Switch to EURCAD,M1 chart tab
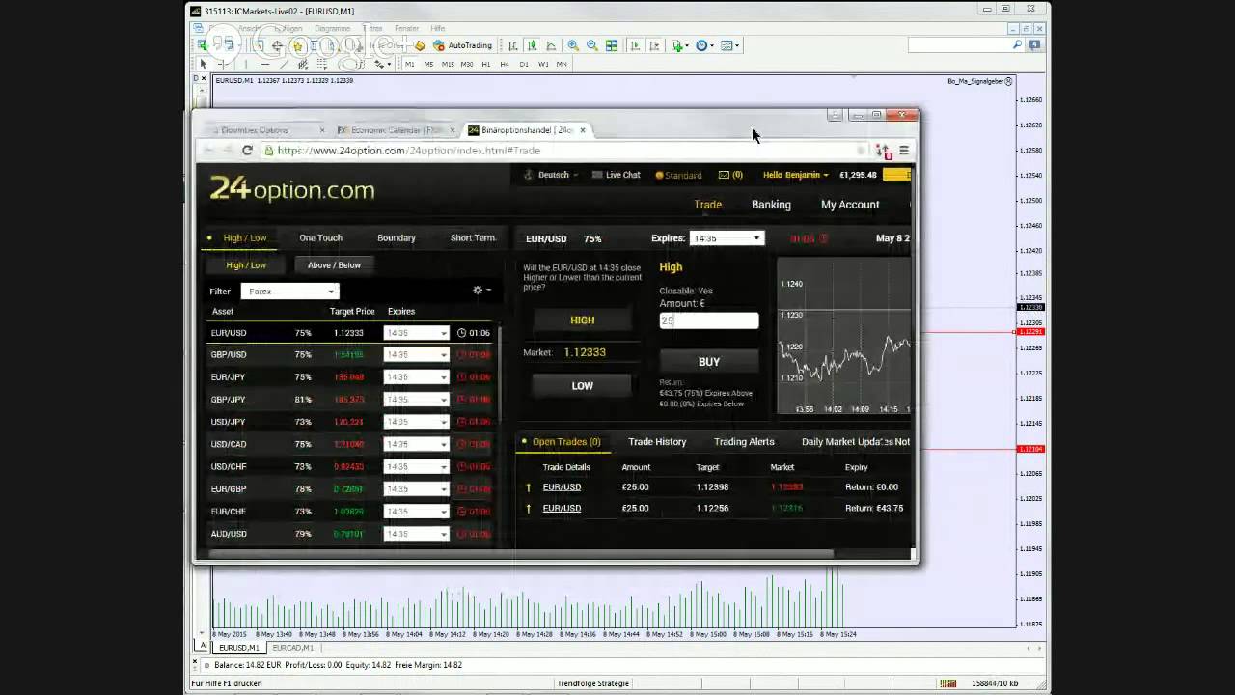This screenshot has width=1235, height=695. (292, 648)
